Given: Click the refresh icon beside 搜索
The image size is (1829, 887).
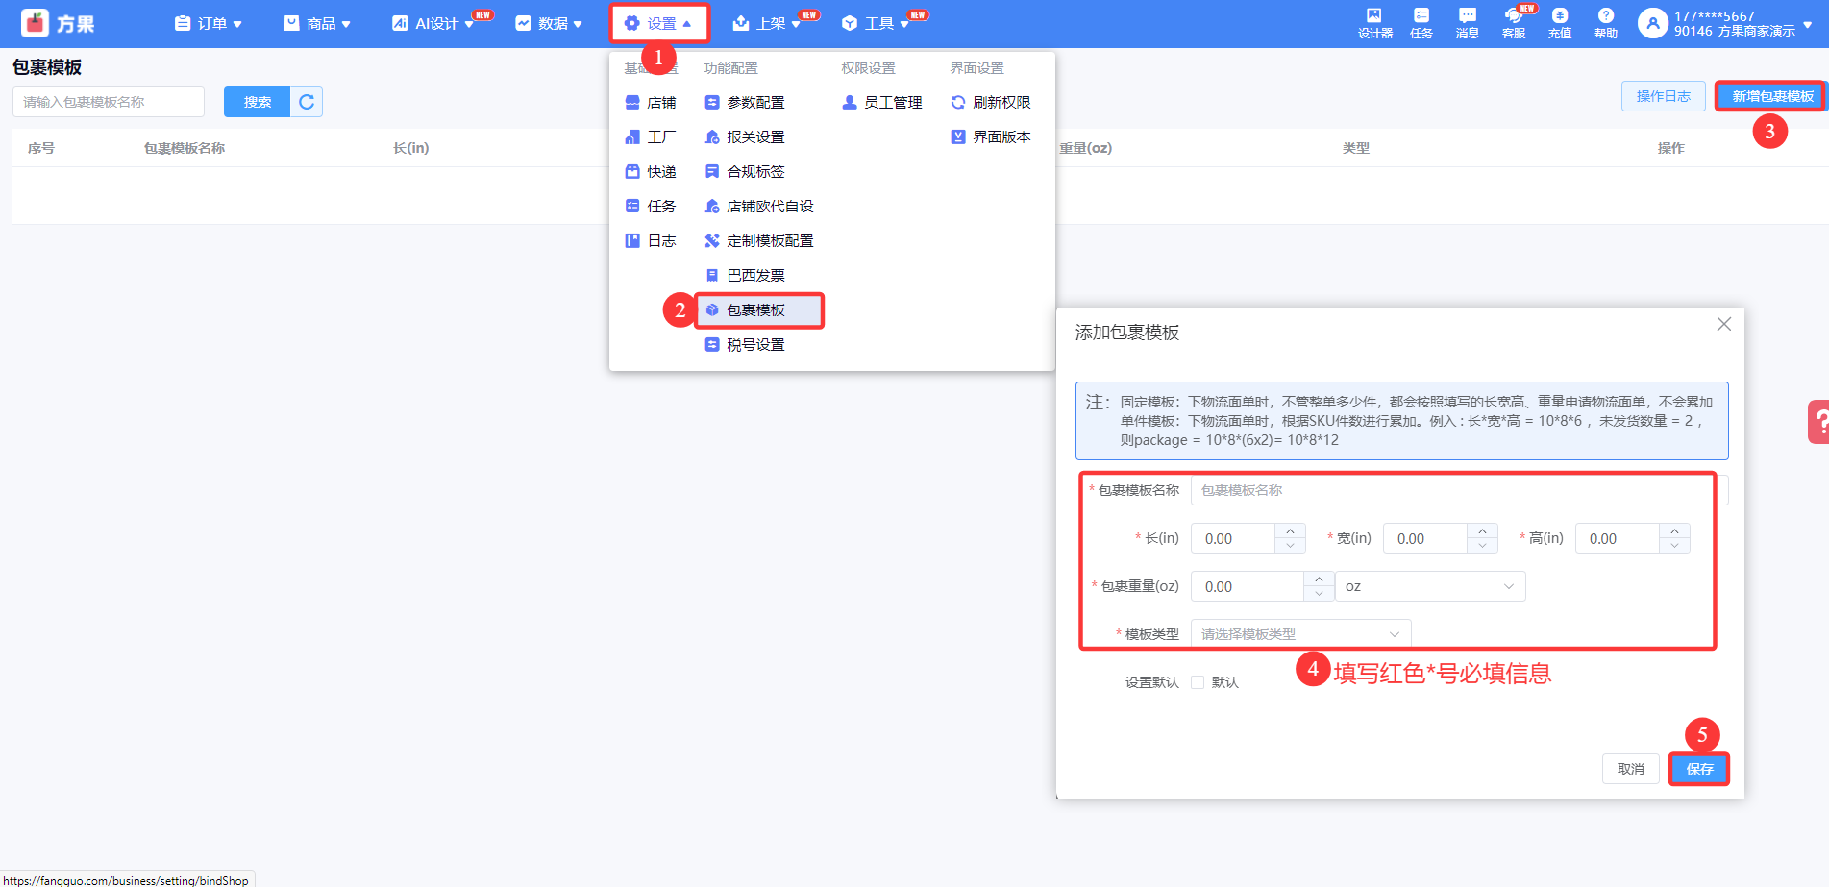Looking at the screenshot, I should (307, 102).
